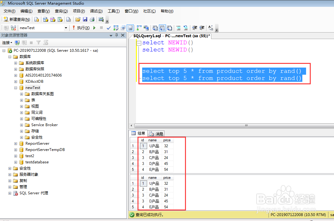Click the Decrease Indent icon
Viewport: 334px width, 221px height.
point(195,28)
